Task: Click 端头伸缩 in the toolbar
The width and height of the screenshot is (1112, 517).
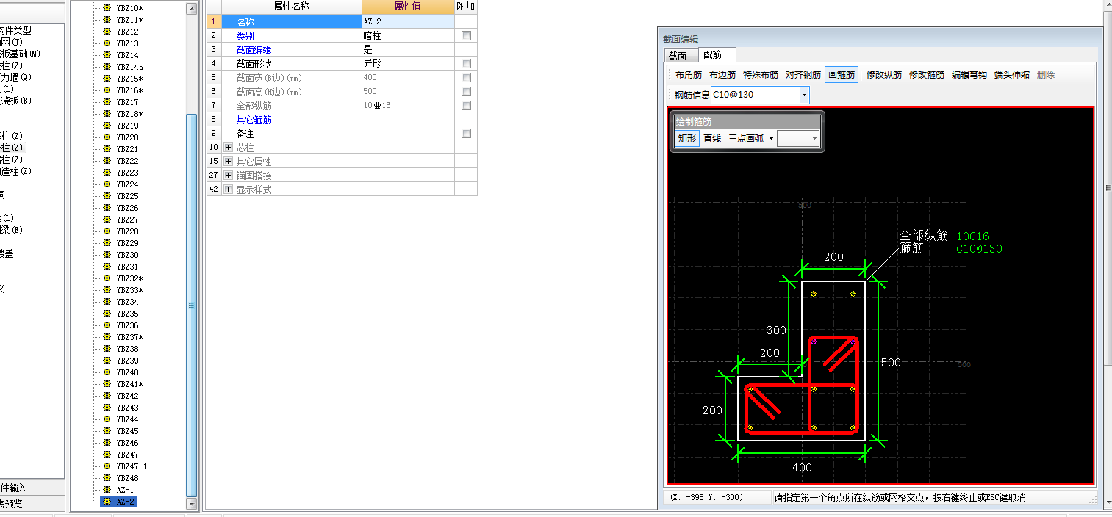Action: click(1012, 74)
